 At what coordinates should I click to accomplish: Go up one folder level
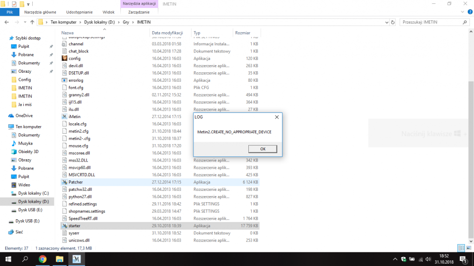pos(32,22)
